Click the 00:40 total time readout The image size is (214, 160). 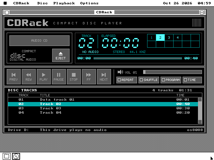tap(191, 58)
